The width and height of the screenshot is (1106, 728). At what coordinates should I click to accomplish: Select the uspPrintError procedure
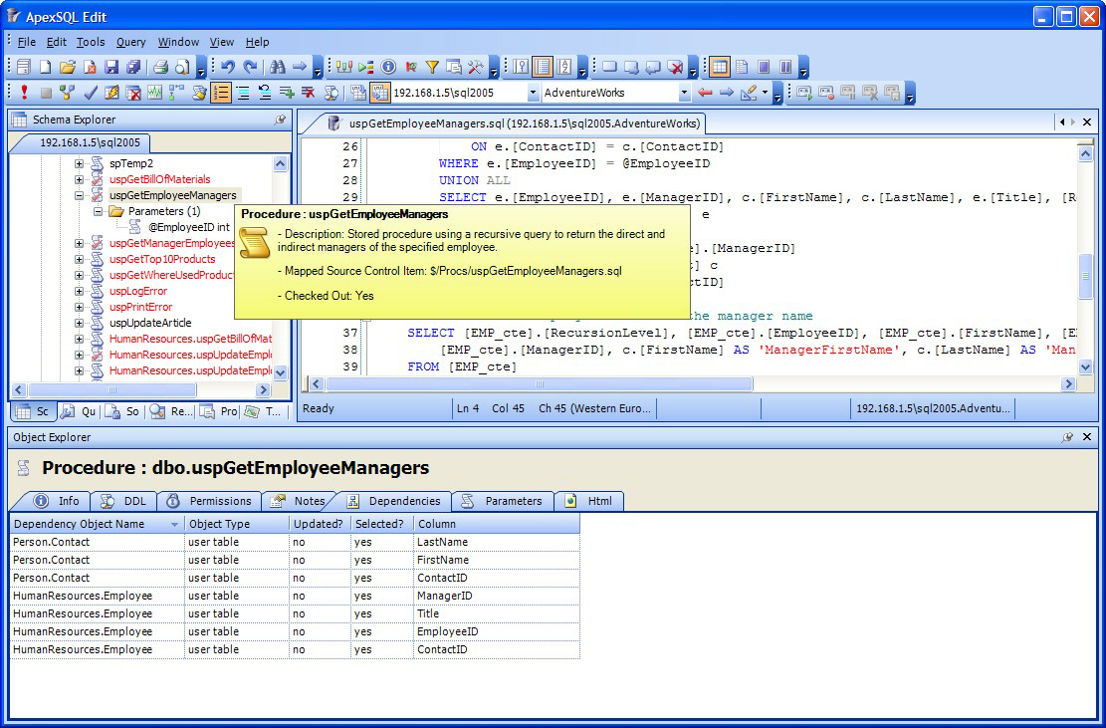click(141, 307)
